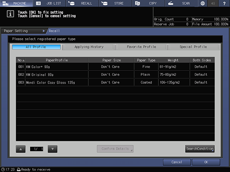Click the Ready to receive status icon

pos(19,169)
